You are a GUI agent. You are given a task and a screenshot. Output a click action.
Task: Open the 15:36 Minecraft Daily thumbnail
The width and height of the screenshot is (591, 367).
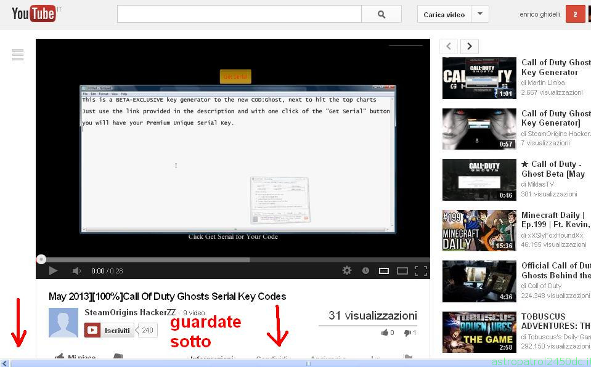(479, 230)
